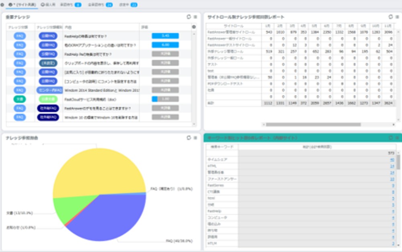Open the キーワード別ヒット回数レポート panel menu icon
Image resolution: width=402 pixels, height=252 pixels.
[397, 138]
